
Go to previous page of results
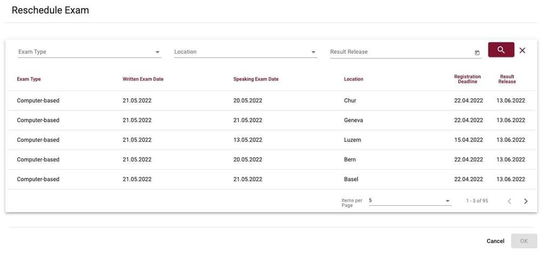pos(509,201)
